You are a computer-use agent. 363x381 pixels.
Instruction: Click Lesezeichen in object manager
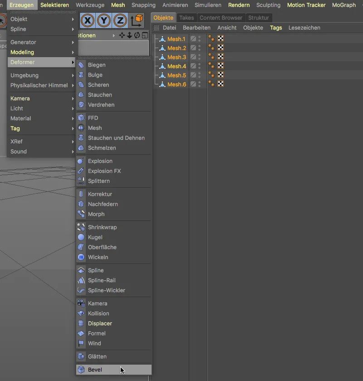(x=304, y=28)
